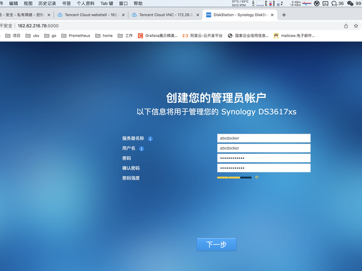Open a new browser tab with the plus
Screen dimensions: 362x271
(x=284, y=15)
